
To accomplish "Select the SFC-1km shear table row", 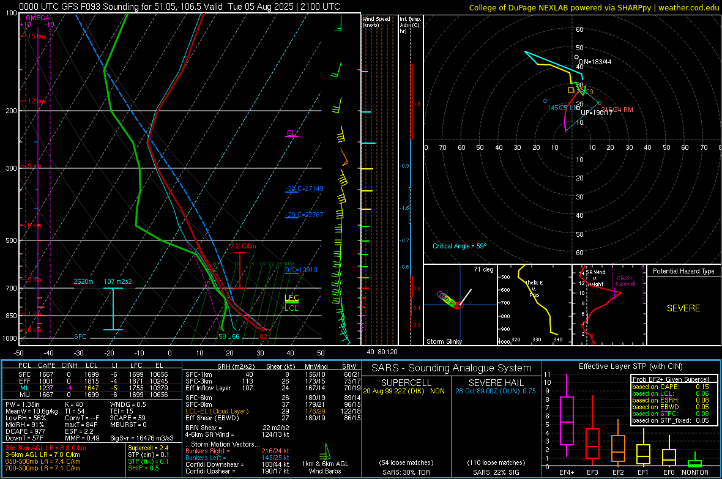I will pos(273,374).
